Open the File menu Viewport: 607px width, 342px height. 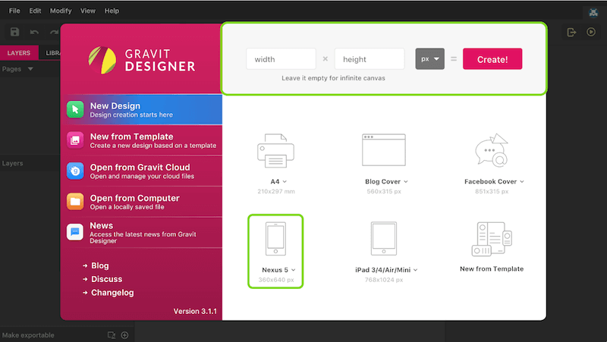coord(14,11)
